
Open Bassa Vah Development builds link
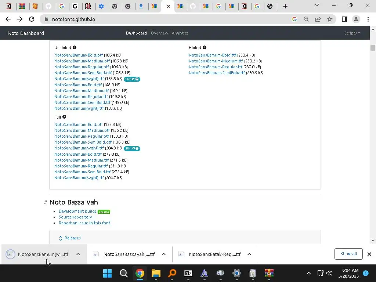(77, 211)
